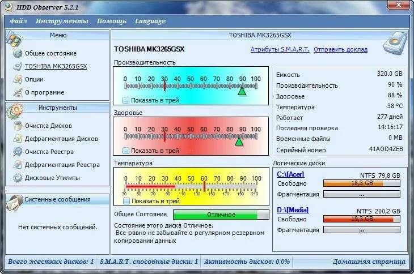The height and width of the screenshot is (274, 414).
Task: Enable Показать в трей under Производительность
Action: [x=126, y=100]
